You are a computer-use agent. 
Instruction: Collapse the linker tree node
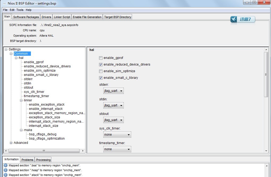[x=21, y=100]
